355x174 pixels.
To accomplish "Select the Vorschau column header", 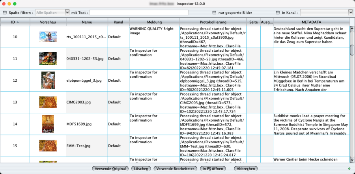I will (48, 22).
